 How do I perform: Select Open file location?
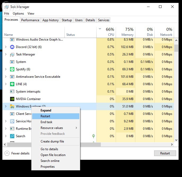[56, 155]
